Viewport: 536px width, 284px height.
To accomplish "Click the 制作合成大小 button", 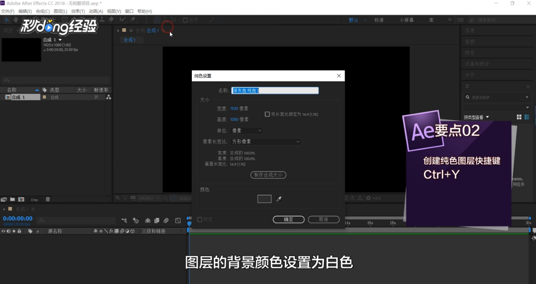I will tap(268, 175).
